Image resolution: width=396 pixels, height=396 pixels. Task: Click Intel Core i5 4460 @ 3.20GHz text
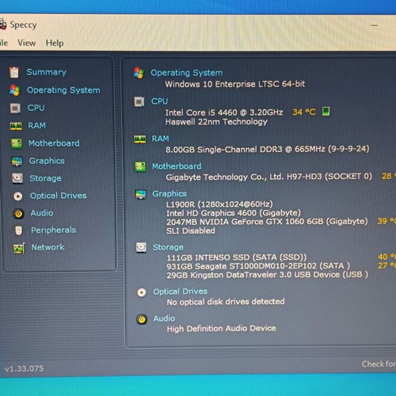tap(224, 112)
